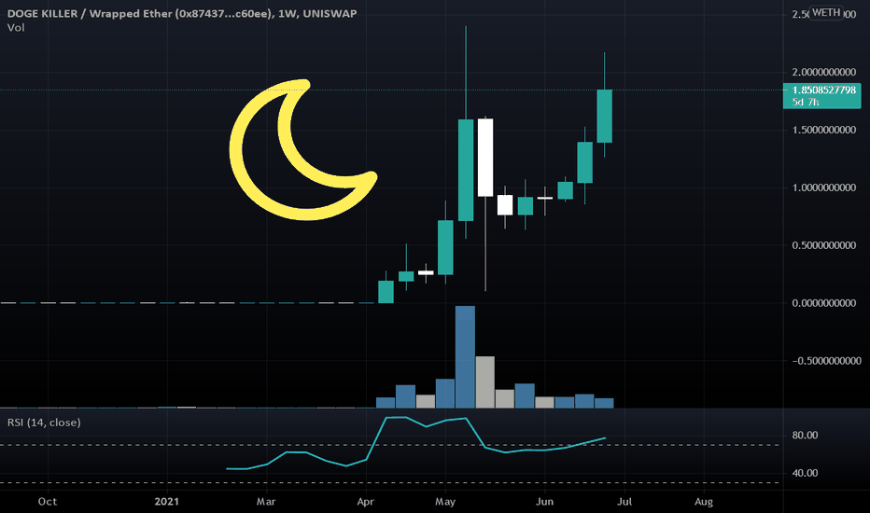Click the 5d 7h countdown label

805,102
